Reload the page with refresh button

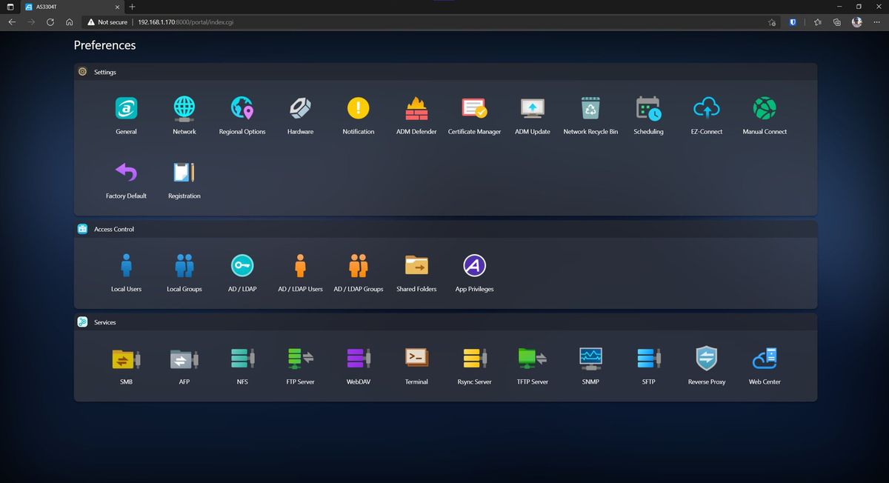point(50,22)
